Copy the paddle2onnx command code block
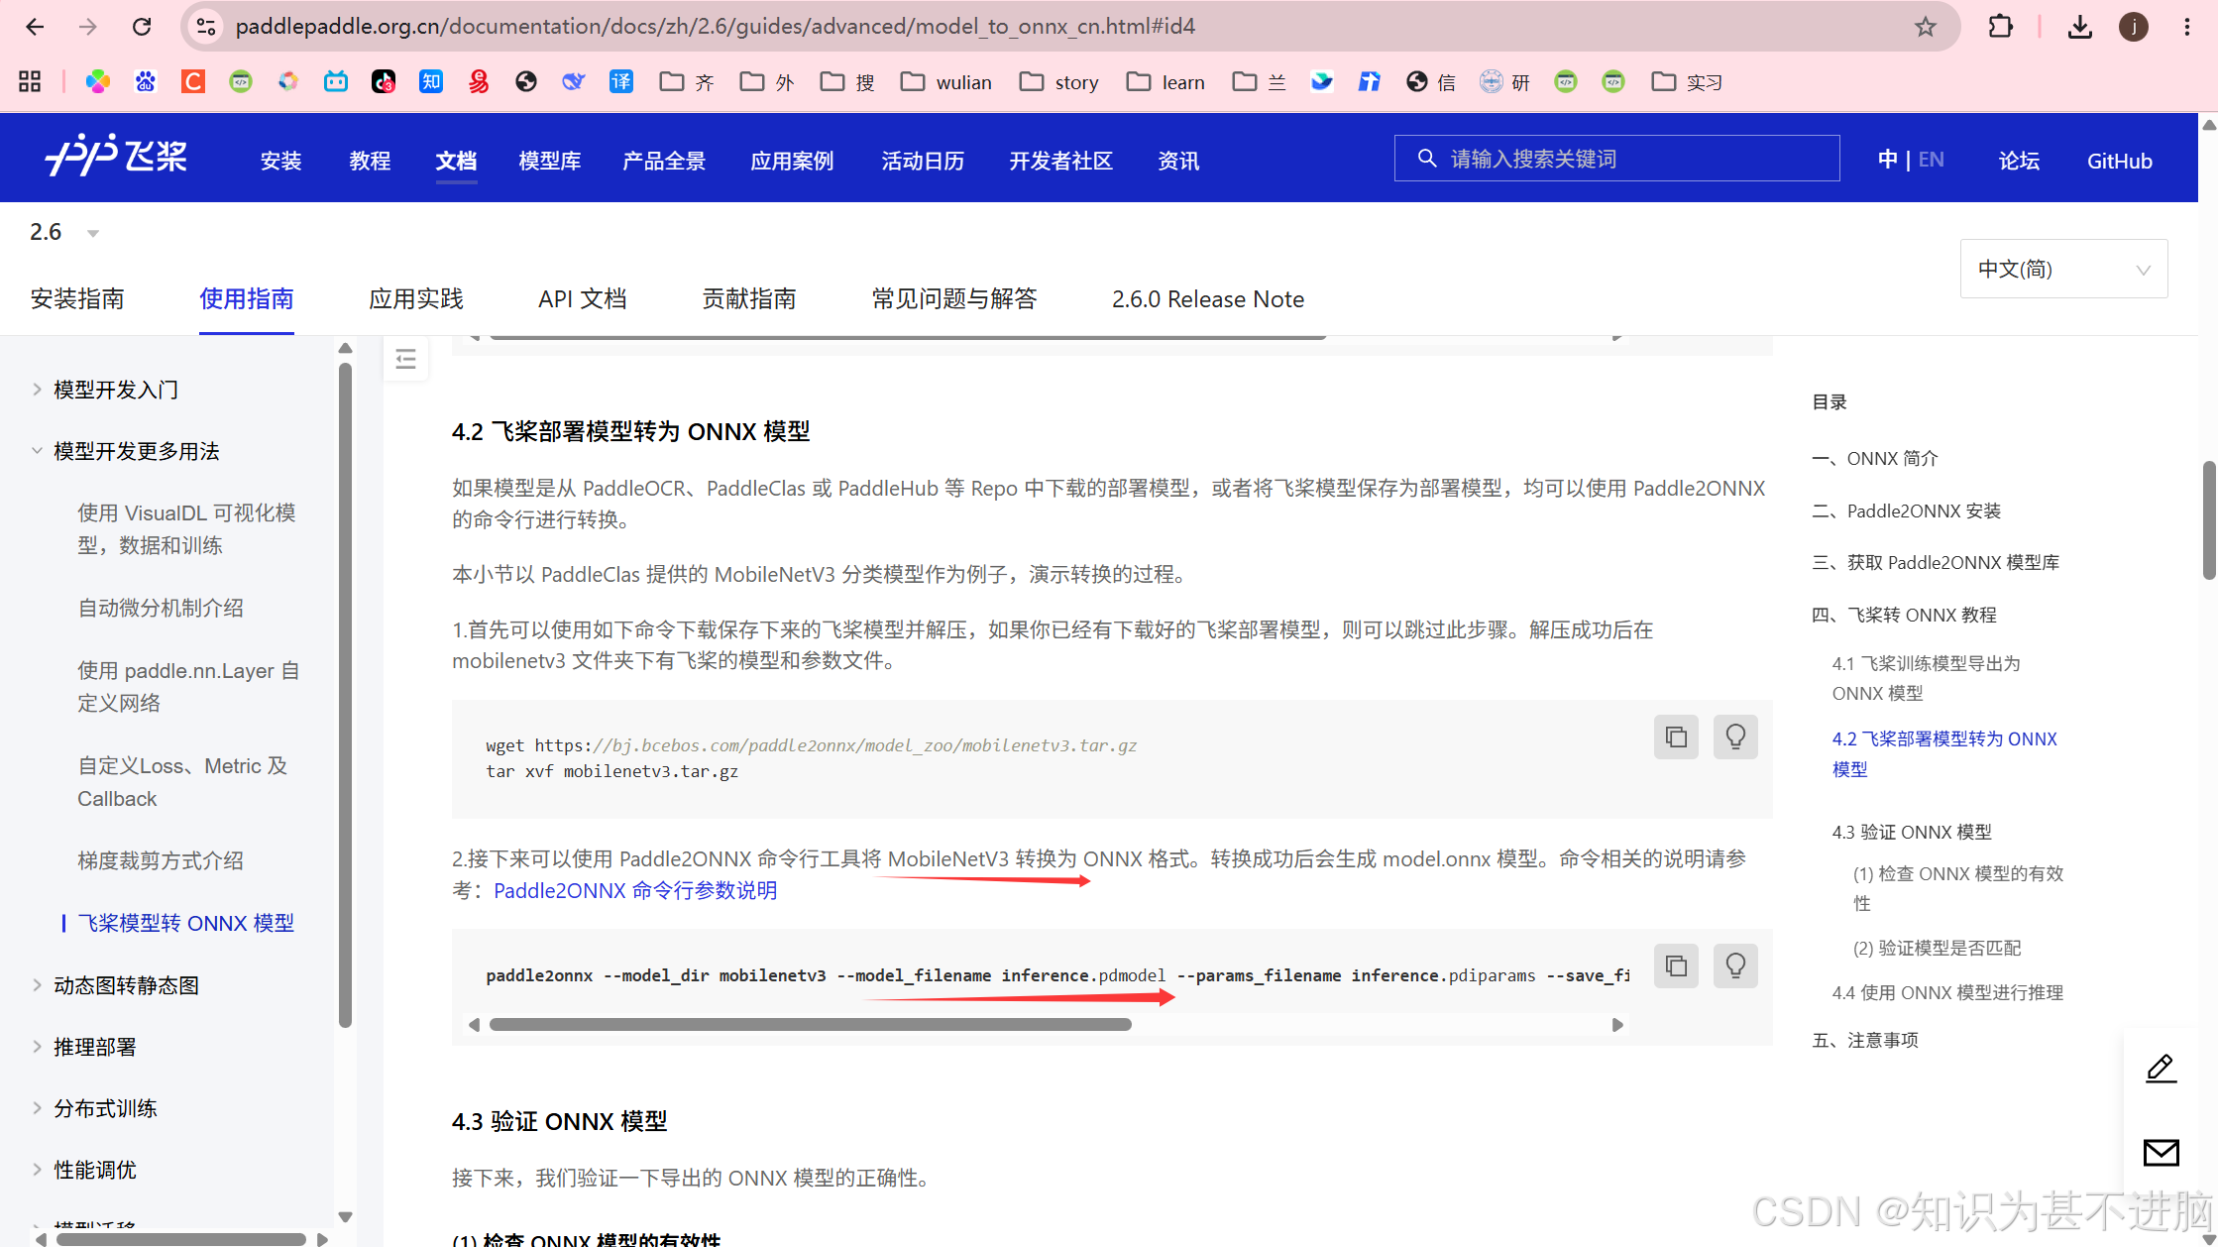Image resolution: width=2218 pixels, height=1247 pixels. 1676,966
